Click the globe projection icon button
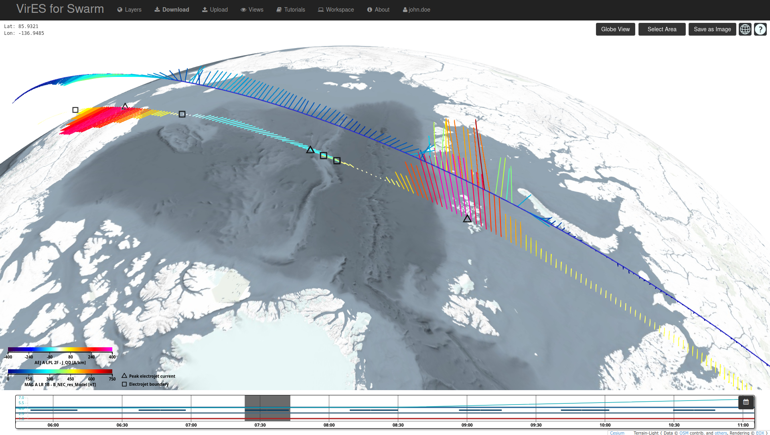Viewport: 770px width, 435px height. [x=745, y=29]
